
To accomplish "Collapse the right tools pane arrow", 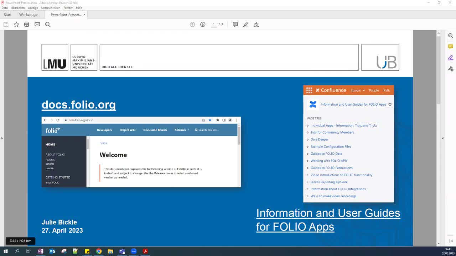I will (443, 138).
